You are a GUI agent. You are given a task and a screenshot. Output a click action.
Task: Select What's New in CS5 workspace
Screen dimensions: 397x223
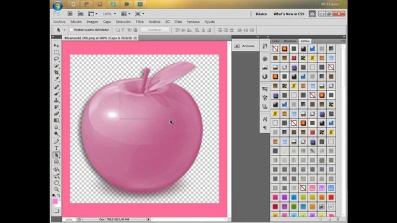[288, 14]
